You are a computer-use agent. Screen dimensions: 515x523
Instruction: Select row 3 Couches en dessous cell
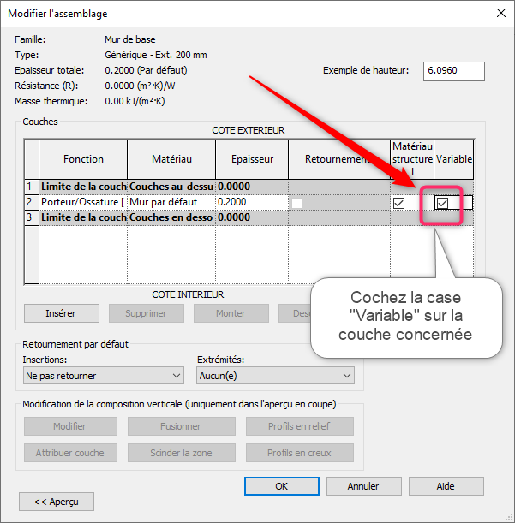point(171,217)
